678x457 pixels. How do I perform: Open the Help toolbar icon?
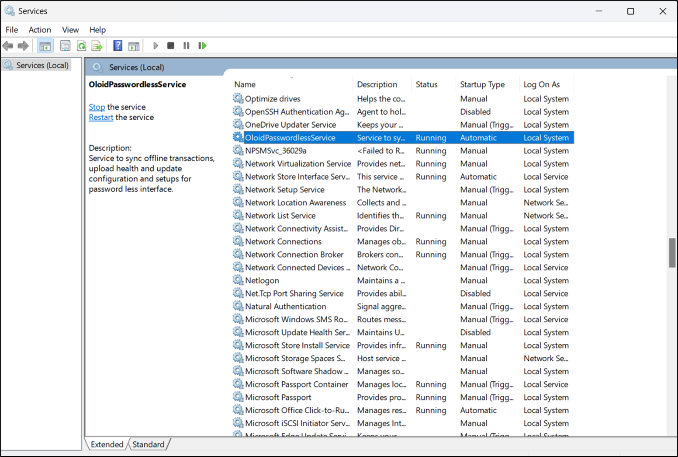(x=118, y=45)
